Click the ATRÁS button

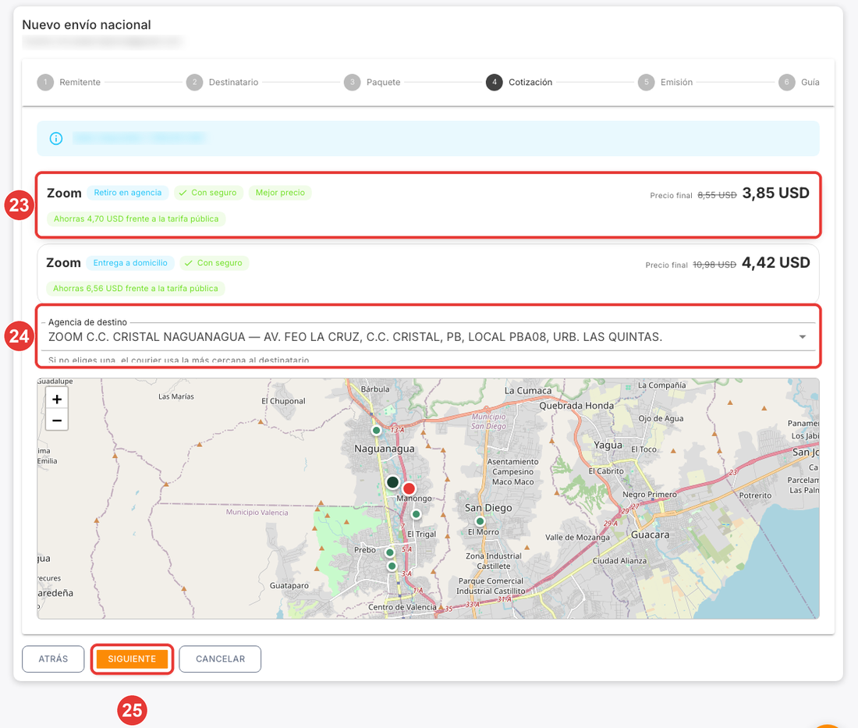click(x=53, y=659)
